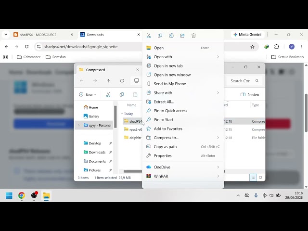Click the Minta Gemini button
Viewport: 308px width, 231px height.
(x=247, y=35)
